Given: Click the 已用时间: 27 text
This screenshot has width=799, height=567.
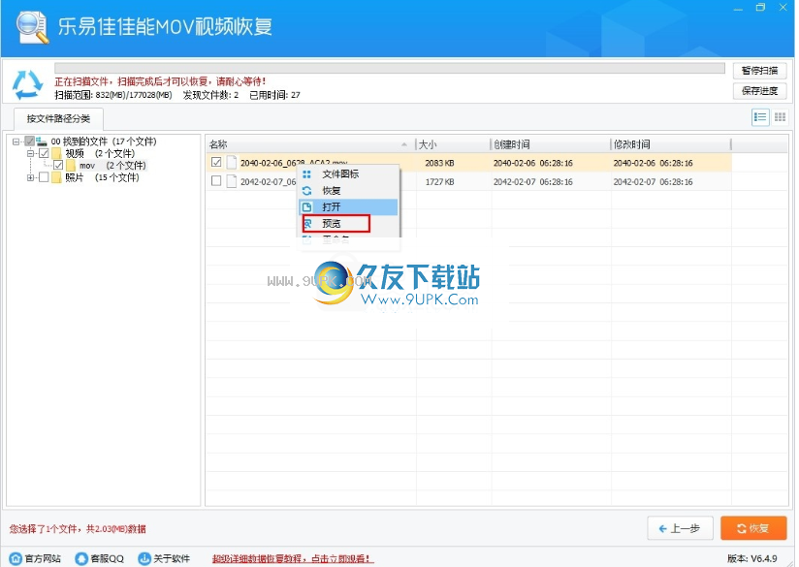Looking at the screenshot, I should point(274,95).
